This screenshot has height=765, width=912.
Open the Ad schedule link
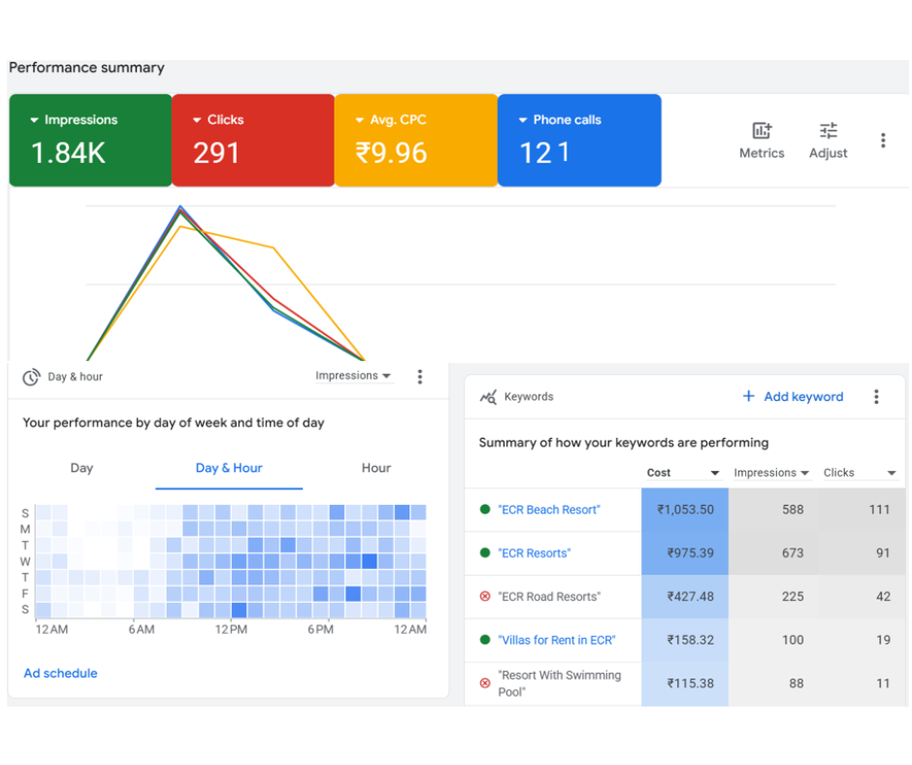tap(60, 674)
